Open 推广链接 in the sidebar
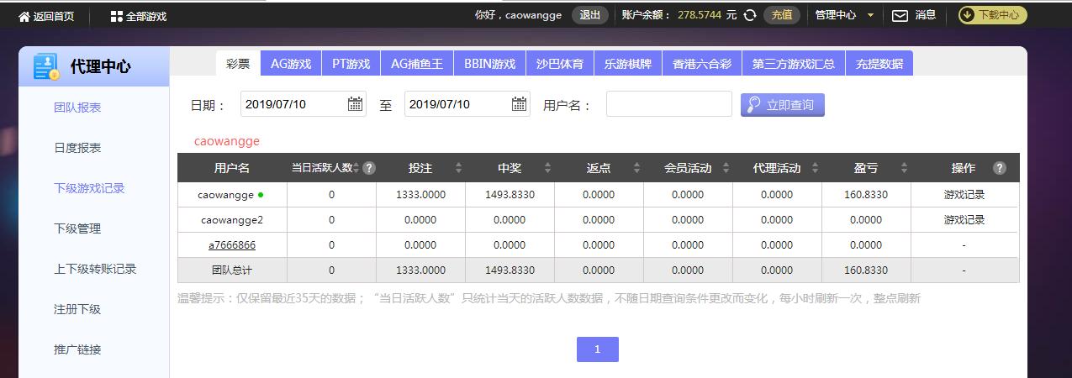 click(77, 349)
